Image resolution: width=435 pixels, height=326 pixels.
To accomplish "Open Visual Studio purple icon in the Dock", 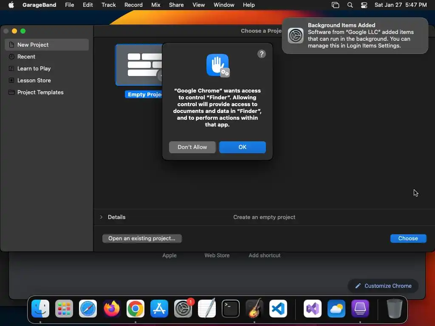I will [x=313, y=309].
